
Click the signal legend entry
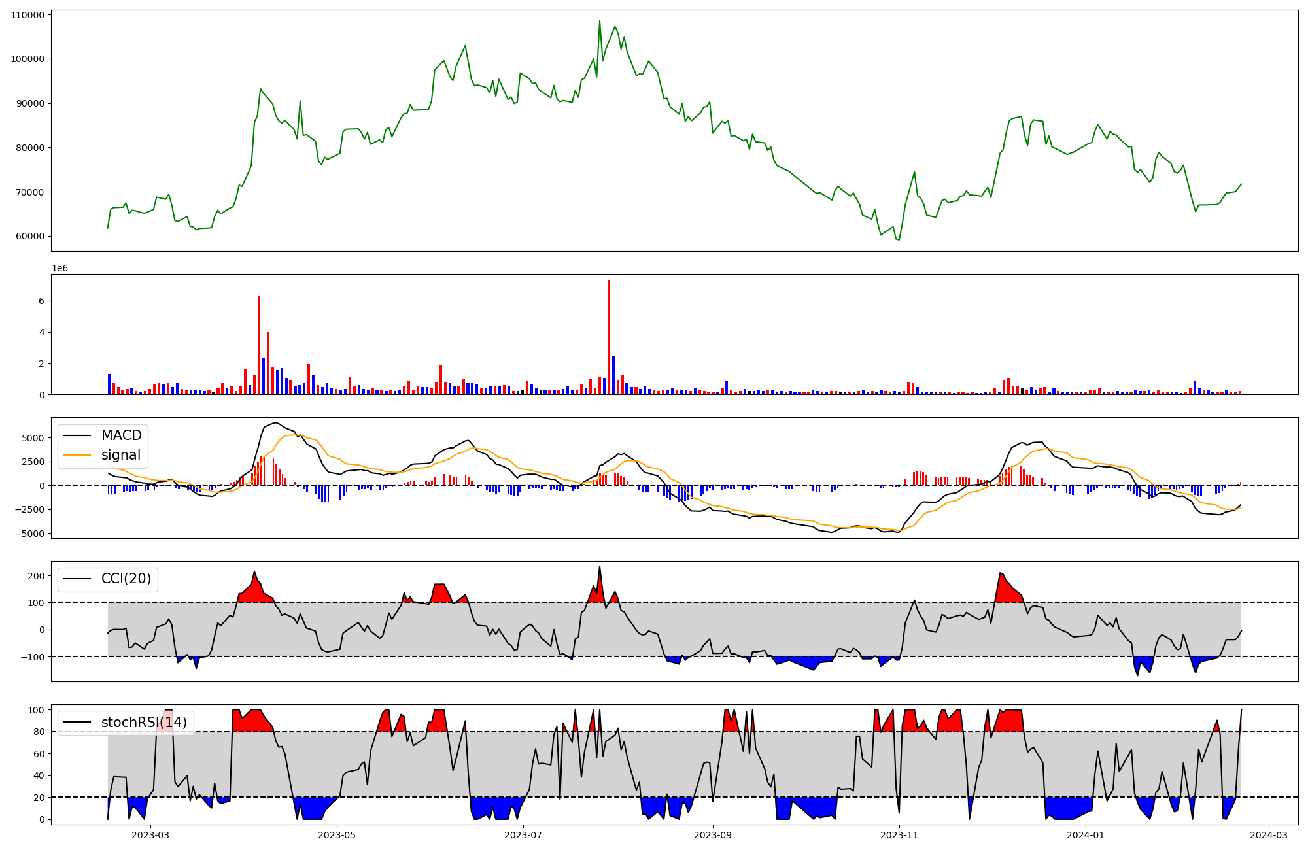102,455
